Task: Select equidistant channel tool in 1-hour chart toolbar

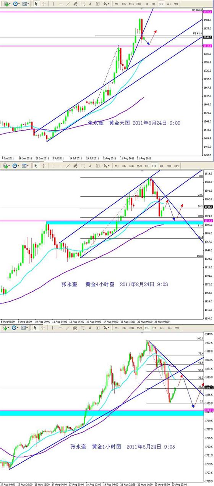Action: 75,328
